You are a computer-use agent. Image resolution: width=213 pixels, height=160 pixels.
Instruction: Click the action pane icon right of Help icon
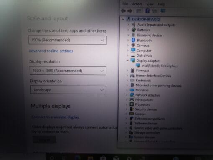tap(154, 11)
